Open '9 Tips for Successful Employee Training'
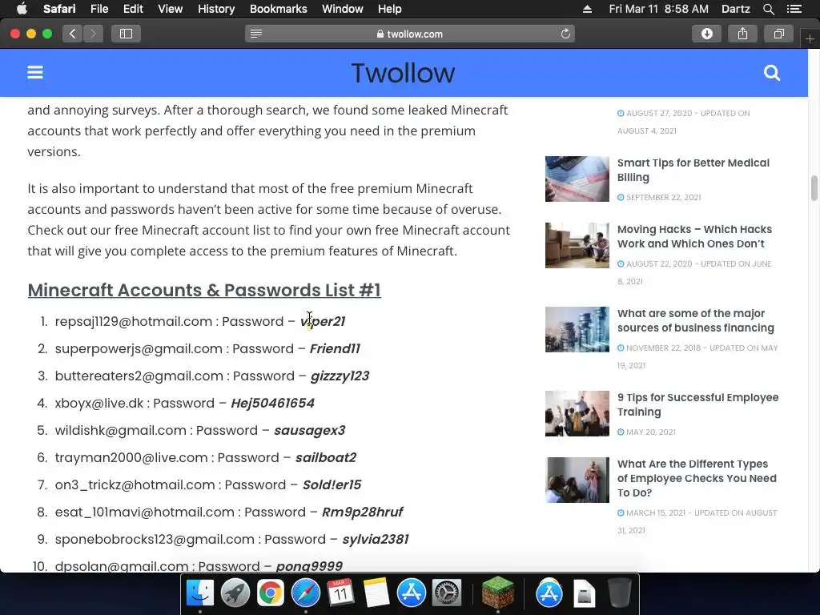 [x=697, y=404]
